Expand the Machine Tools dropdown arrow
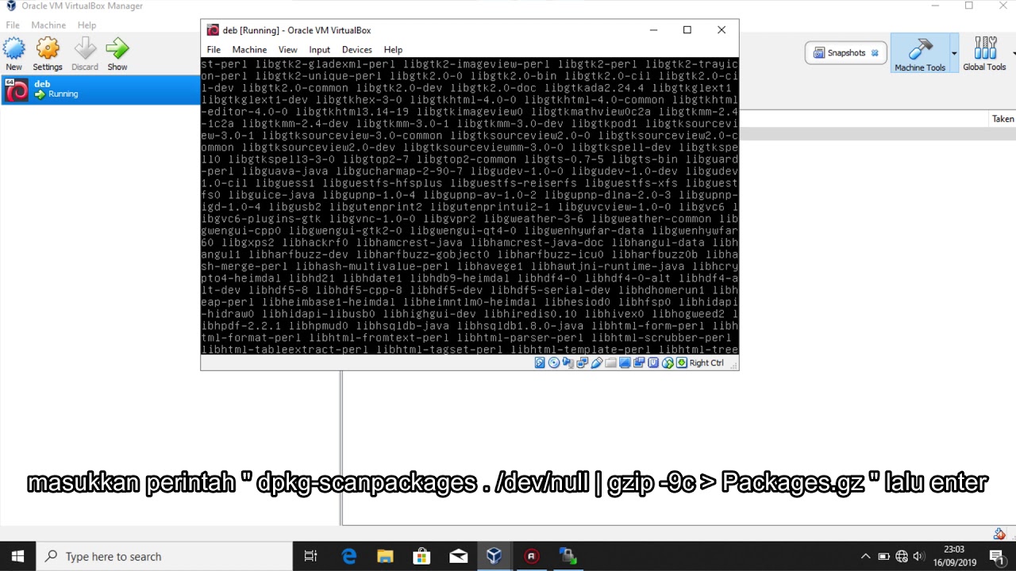The height and width of the screenshot is (571, 1016). [954, 54]
